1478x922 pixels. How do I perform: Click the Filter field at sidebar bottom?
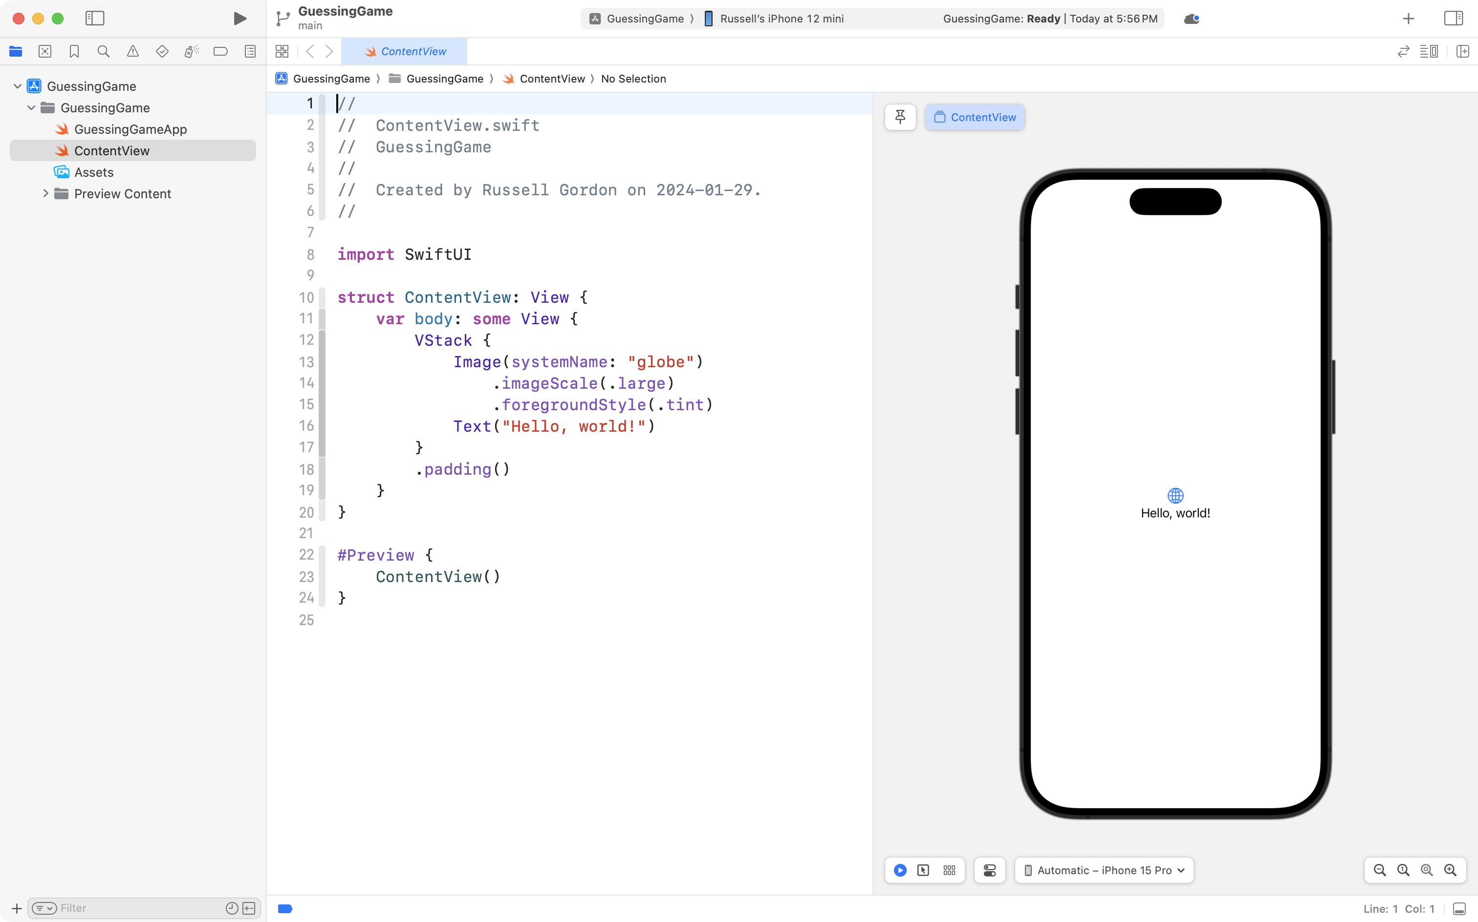122,907
